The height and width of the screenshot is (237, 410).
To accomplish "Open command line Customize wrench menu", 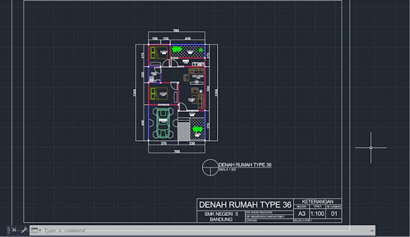I will [x=24, y=230].
